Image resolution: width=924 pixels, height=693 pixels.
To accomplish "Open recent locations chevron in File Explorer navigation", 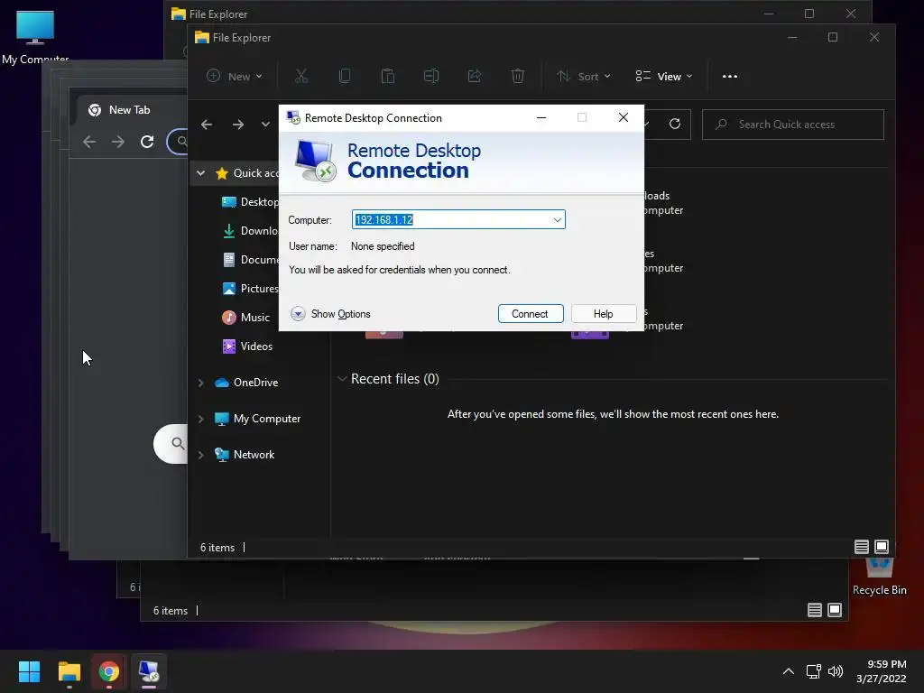I will pyautogui.click(x=265, y=125).
